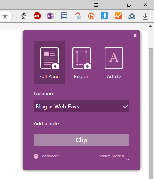Open the browser downloads arrow

[x=145, y=16]
